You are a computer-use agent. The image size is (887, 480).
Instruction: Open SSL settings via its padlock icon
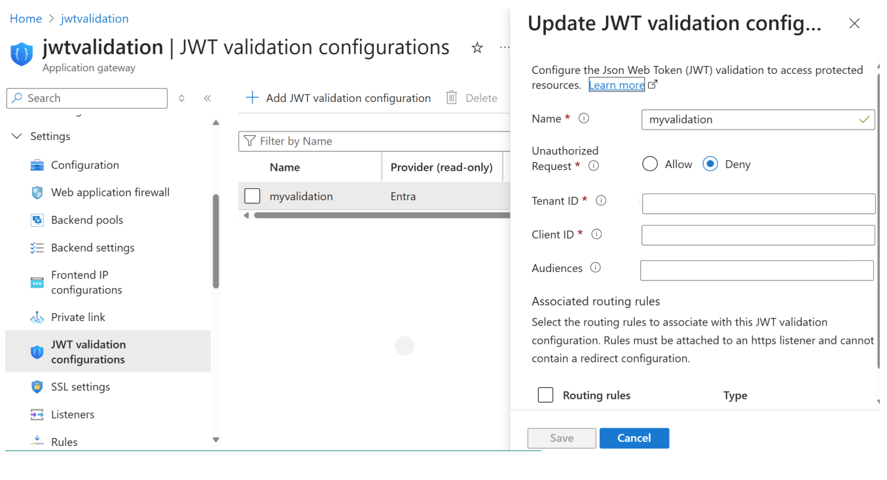click(37, 386)
